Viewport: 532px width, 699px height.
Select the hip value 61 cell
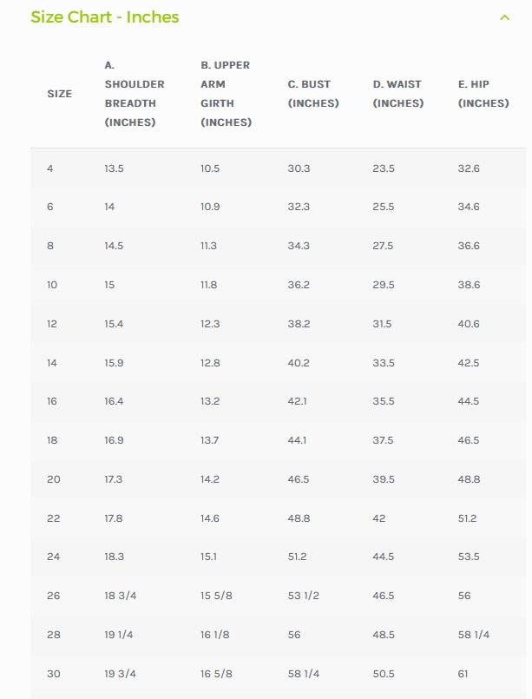click(x=463, y=674)
